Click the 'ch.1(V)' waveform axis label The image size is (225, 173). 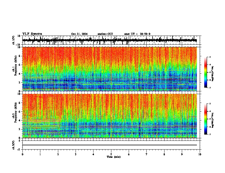click(14, 40)
